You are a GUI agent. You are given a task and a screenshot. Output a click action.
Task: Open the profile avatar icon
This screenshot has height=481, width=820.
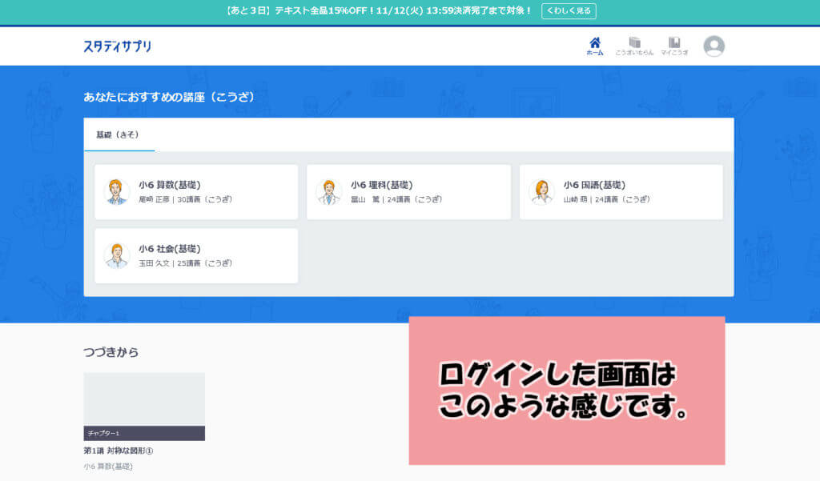pos(713,46)
